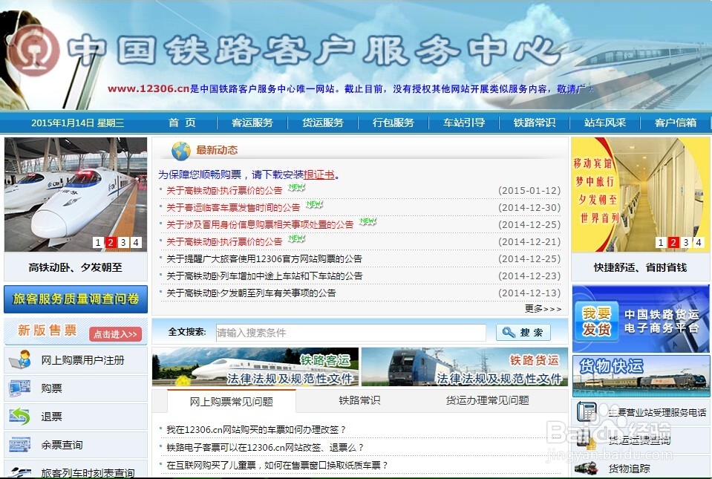Click 更多>>> under the announcements
The image size is (712, 479).
point(543,309)
